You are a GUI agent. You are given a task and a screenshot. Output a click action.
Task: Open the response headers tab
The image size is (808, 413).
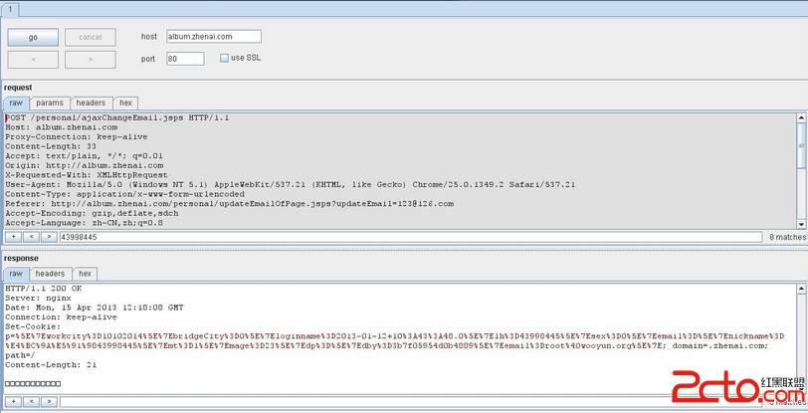pos(50,274)
